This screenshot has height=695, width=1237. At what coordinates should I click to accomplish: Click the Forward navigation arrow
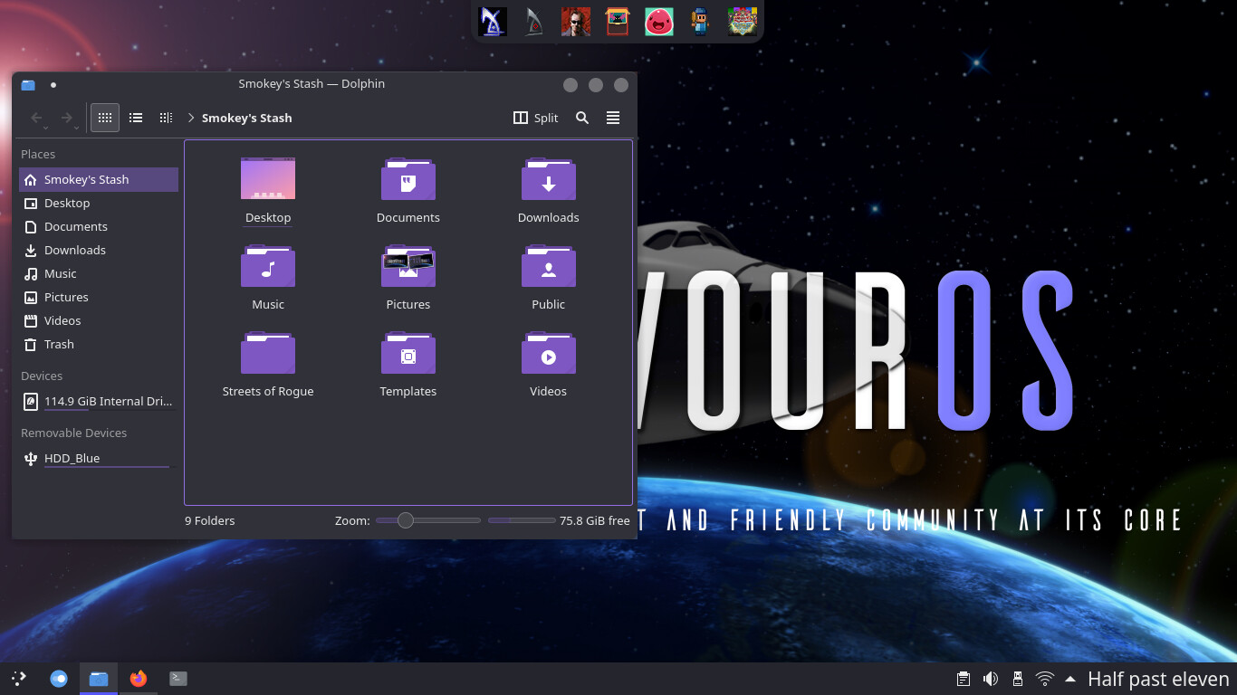tap(67, 118)
